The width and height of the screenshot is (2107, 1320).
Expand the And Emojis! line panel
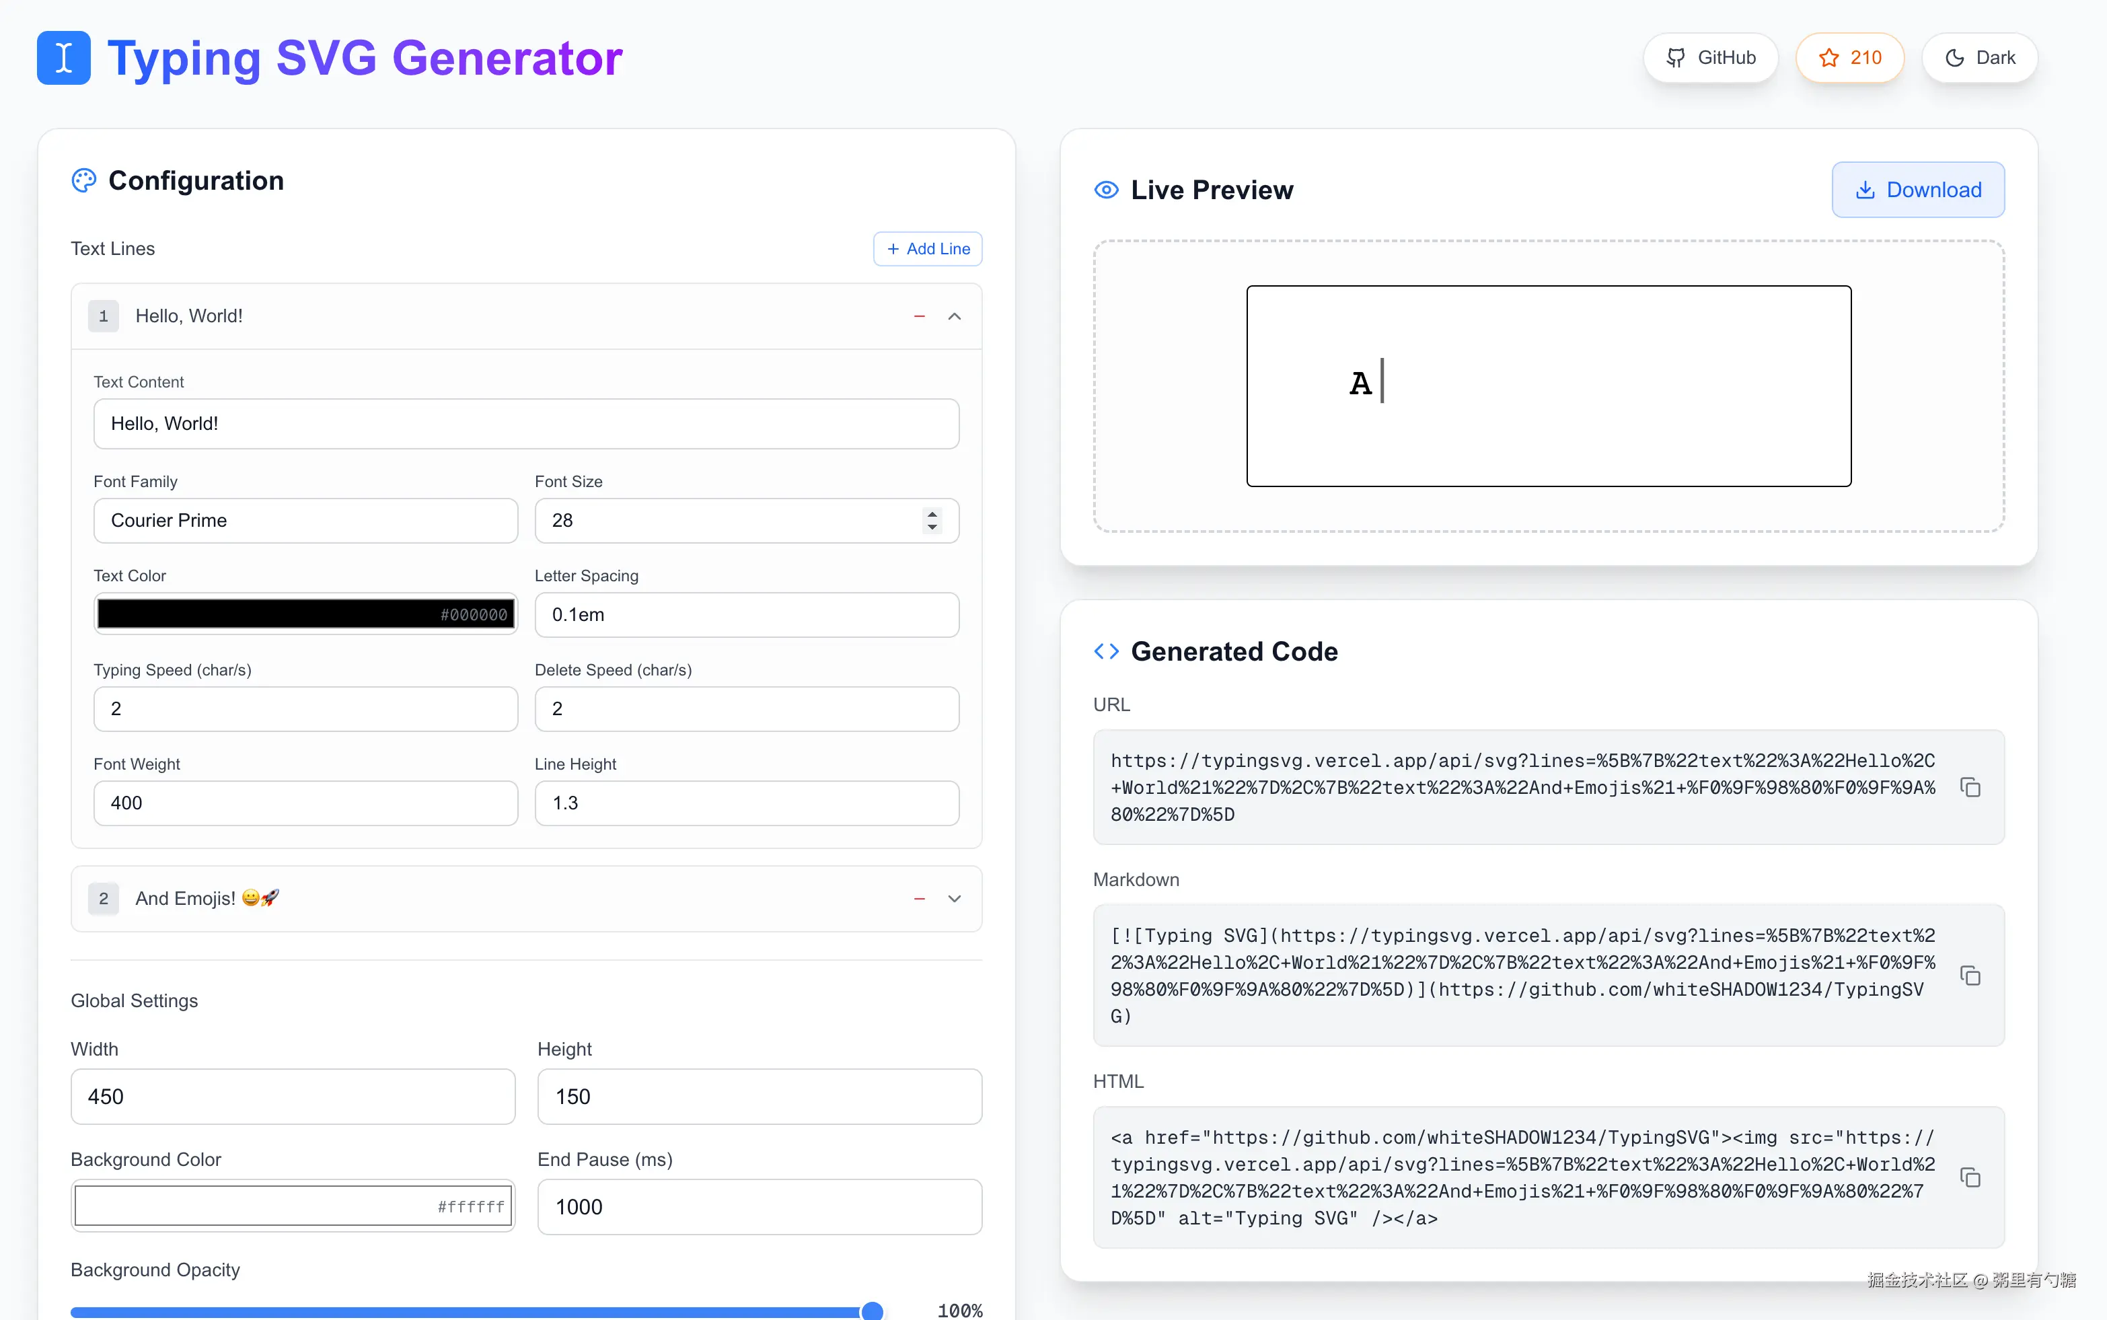(x=954, y=898)
